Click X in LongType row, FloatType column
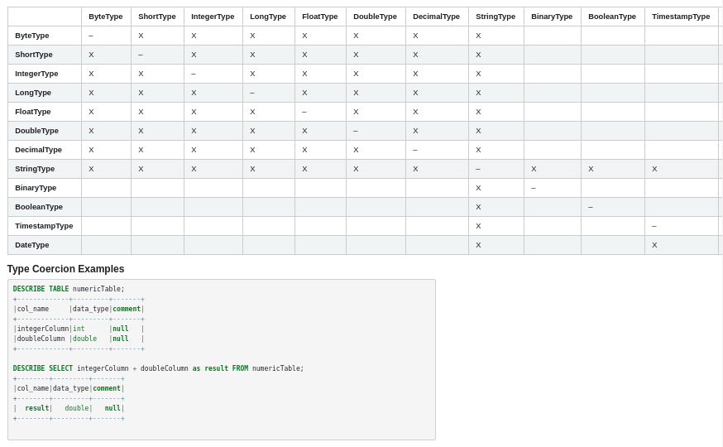The width and height of the screenshot is (723, 447). [x=304, y=93]
